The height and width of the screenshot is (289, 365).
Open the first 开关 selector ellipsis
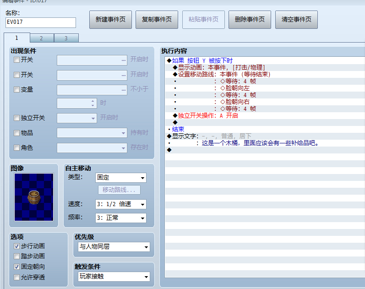point(123,60)
